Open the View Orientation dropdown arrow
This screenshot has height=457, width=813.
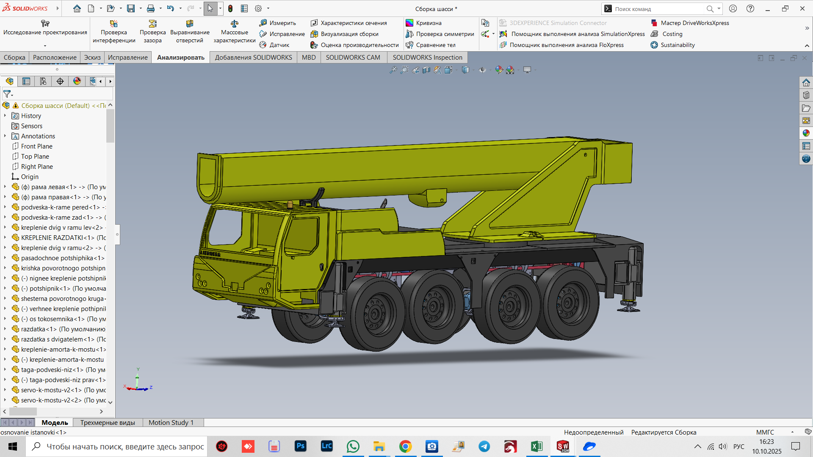pos(456,70)
